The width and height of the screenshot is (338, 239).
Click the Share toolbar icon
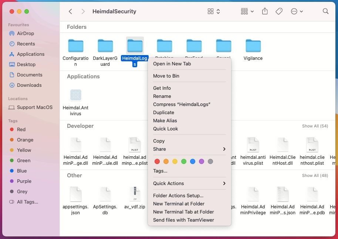point(265,11)
